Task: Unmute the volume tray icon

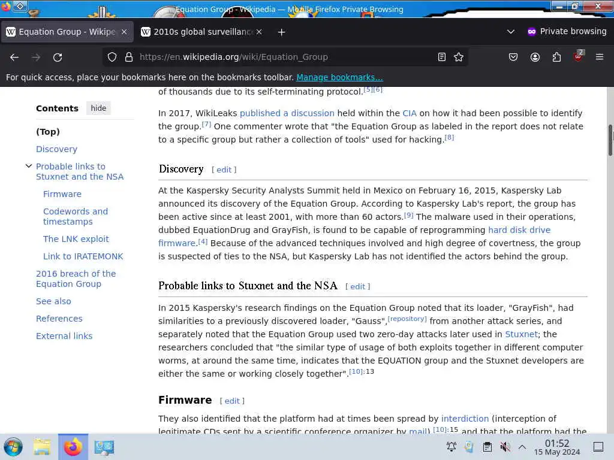Action: (x=505, y=447)
